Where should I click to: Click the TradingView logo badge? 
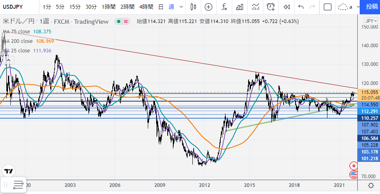tap(9, 171)
